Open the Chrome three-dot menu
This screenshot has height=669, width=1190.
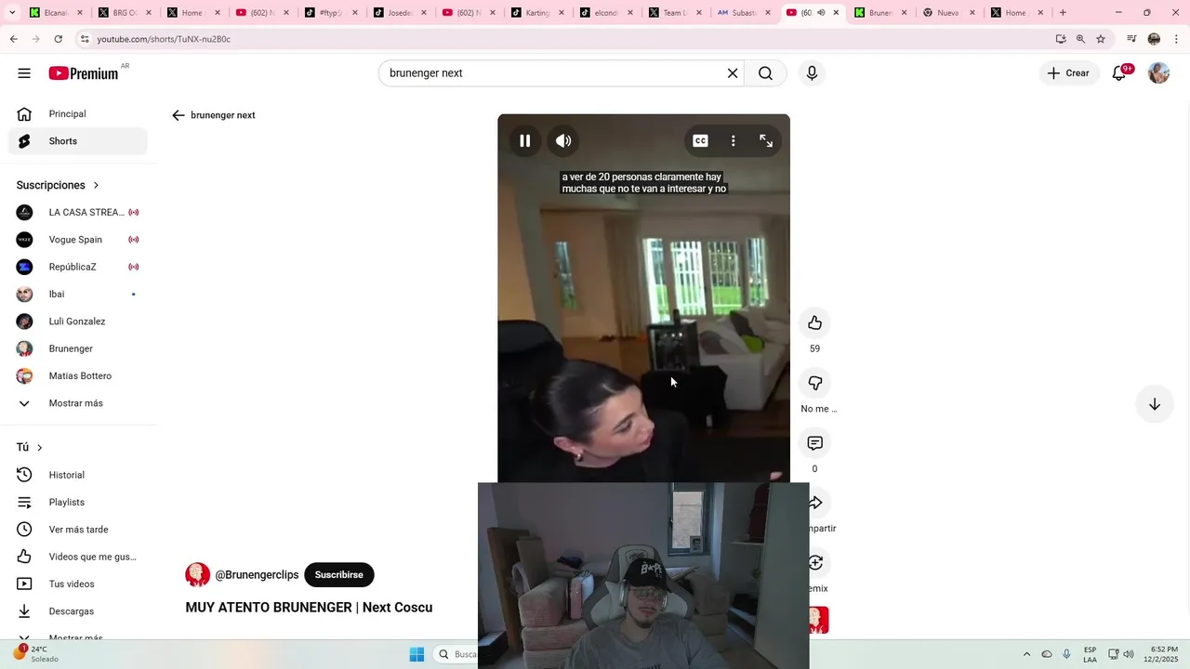(1177, 39)
